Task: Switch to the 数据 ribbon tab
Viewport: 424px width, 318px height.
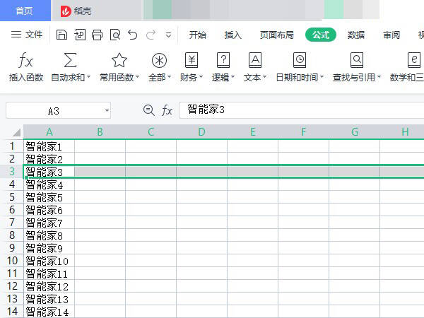Action: 356,35
